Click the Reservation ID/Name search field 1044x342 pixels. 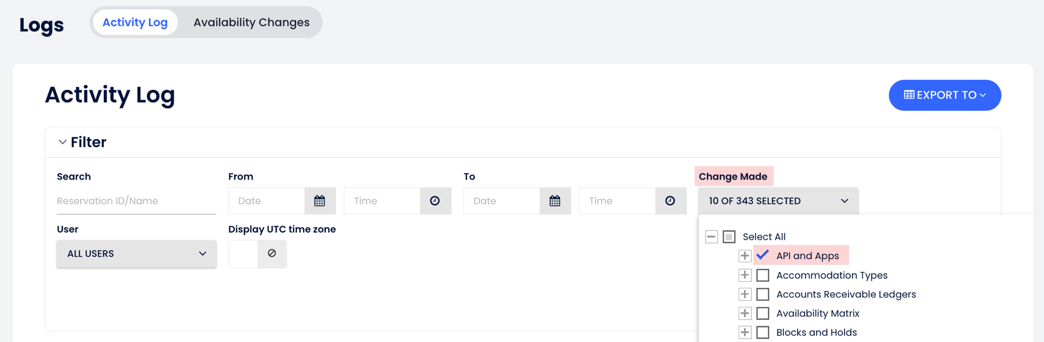(136, 201)
